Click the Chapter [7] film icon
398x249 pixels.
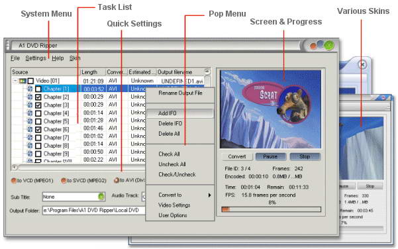pos(30,138)
